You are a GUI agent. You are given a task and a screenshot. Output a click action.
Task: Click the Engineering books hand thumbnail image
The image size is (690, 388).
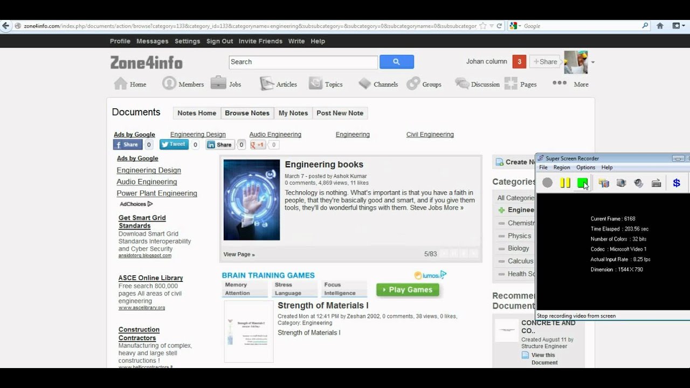tap(252, 200)
